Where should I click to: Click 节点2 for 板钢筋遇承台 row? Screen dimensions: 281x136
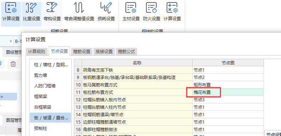coord(228,77)
